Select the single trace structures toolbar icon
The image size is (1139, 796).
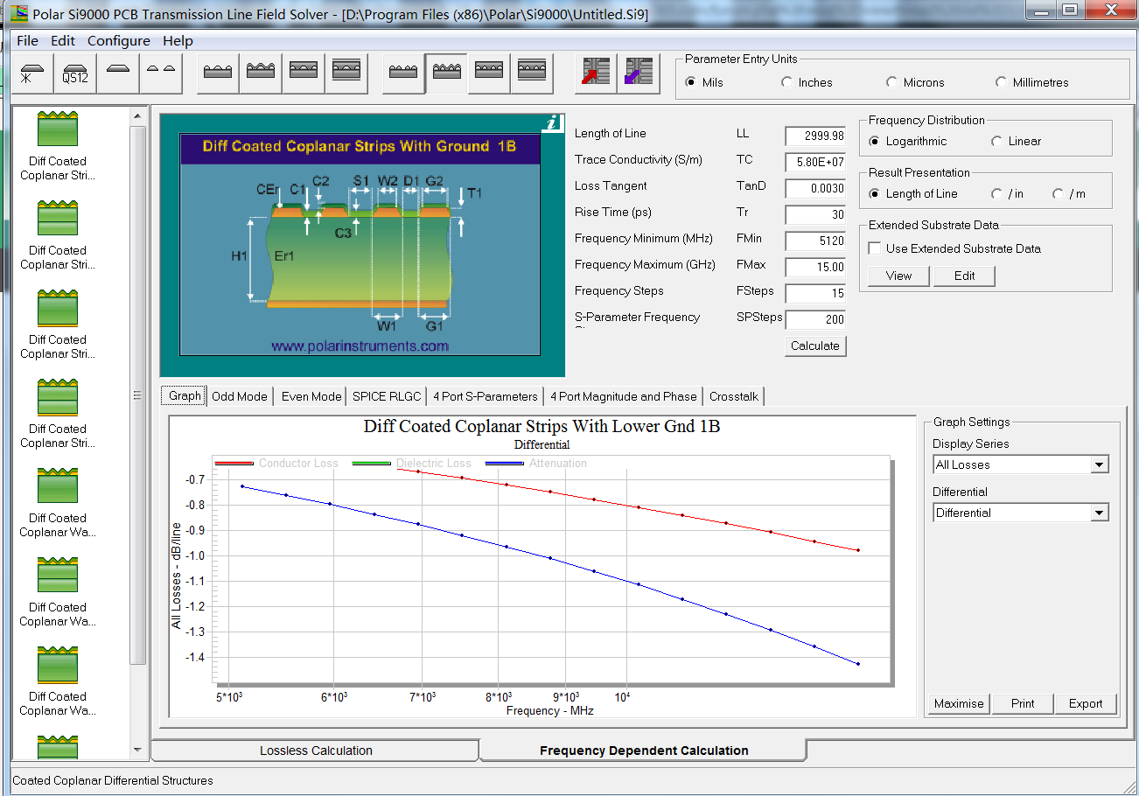tap(118, 73)
